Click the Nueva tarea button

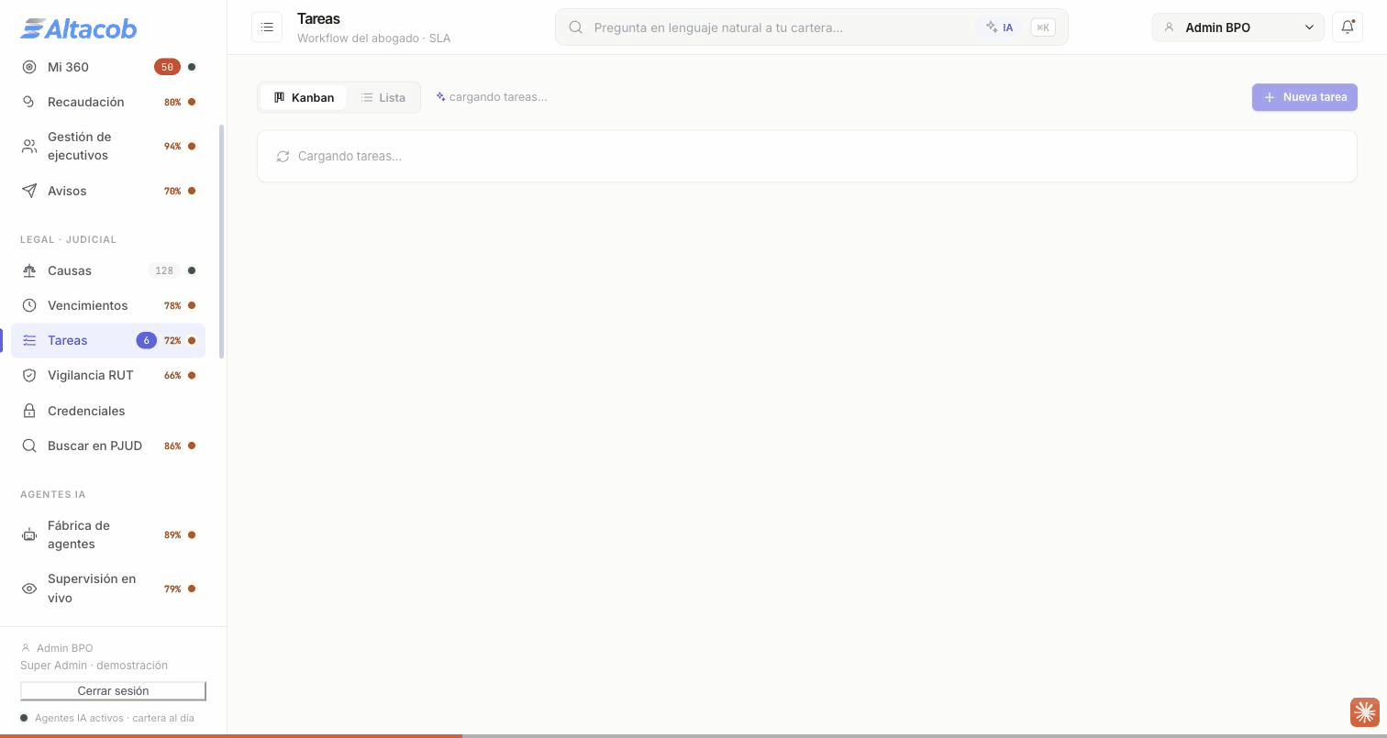click(1304, 97)
